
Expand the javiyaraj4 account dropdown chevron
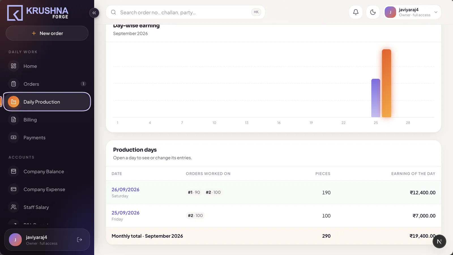tap(436, 12)
